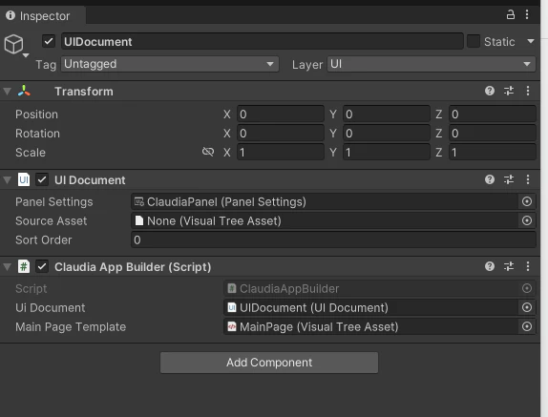548x417 pixels.
Task: Click the Rotation Z field
Action: [492, 133]
